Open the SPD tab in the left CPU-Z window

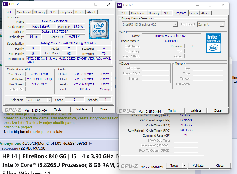coord(53,12)
